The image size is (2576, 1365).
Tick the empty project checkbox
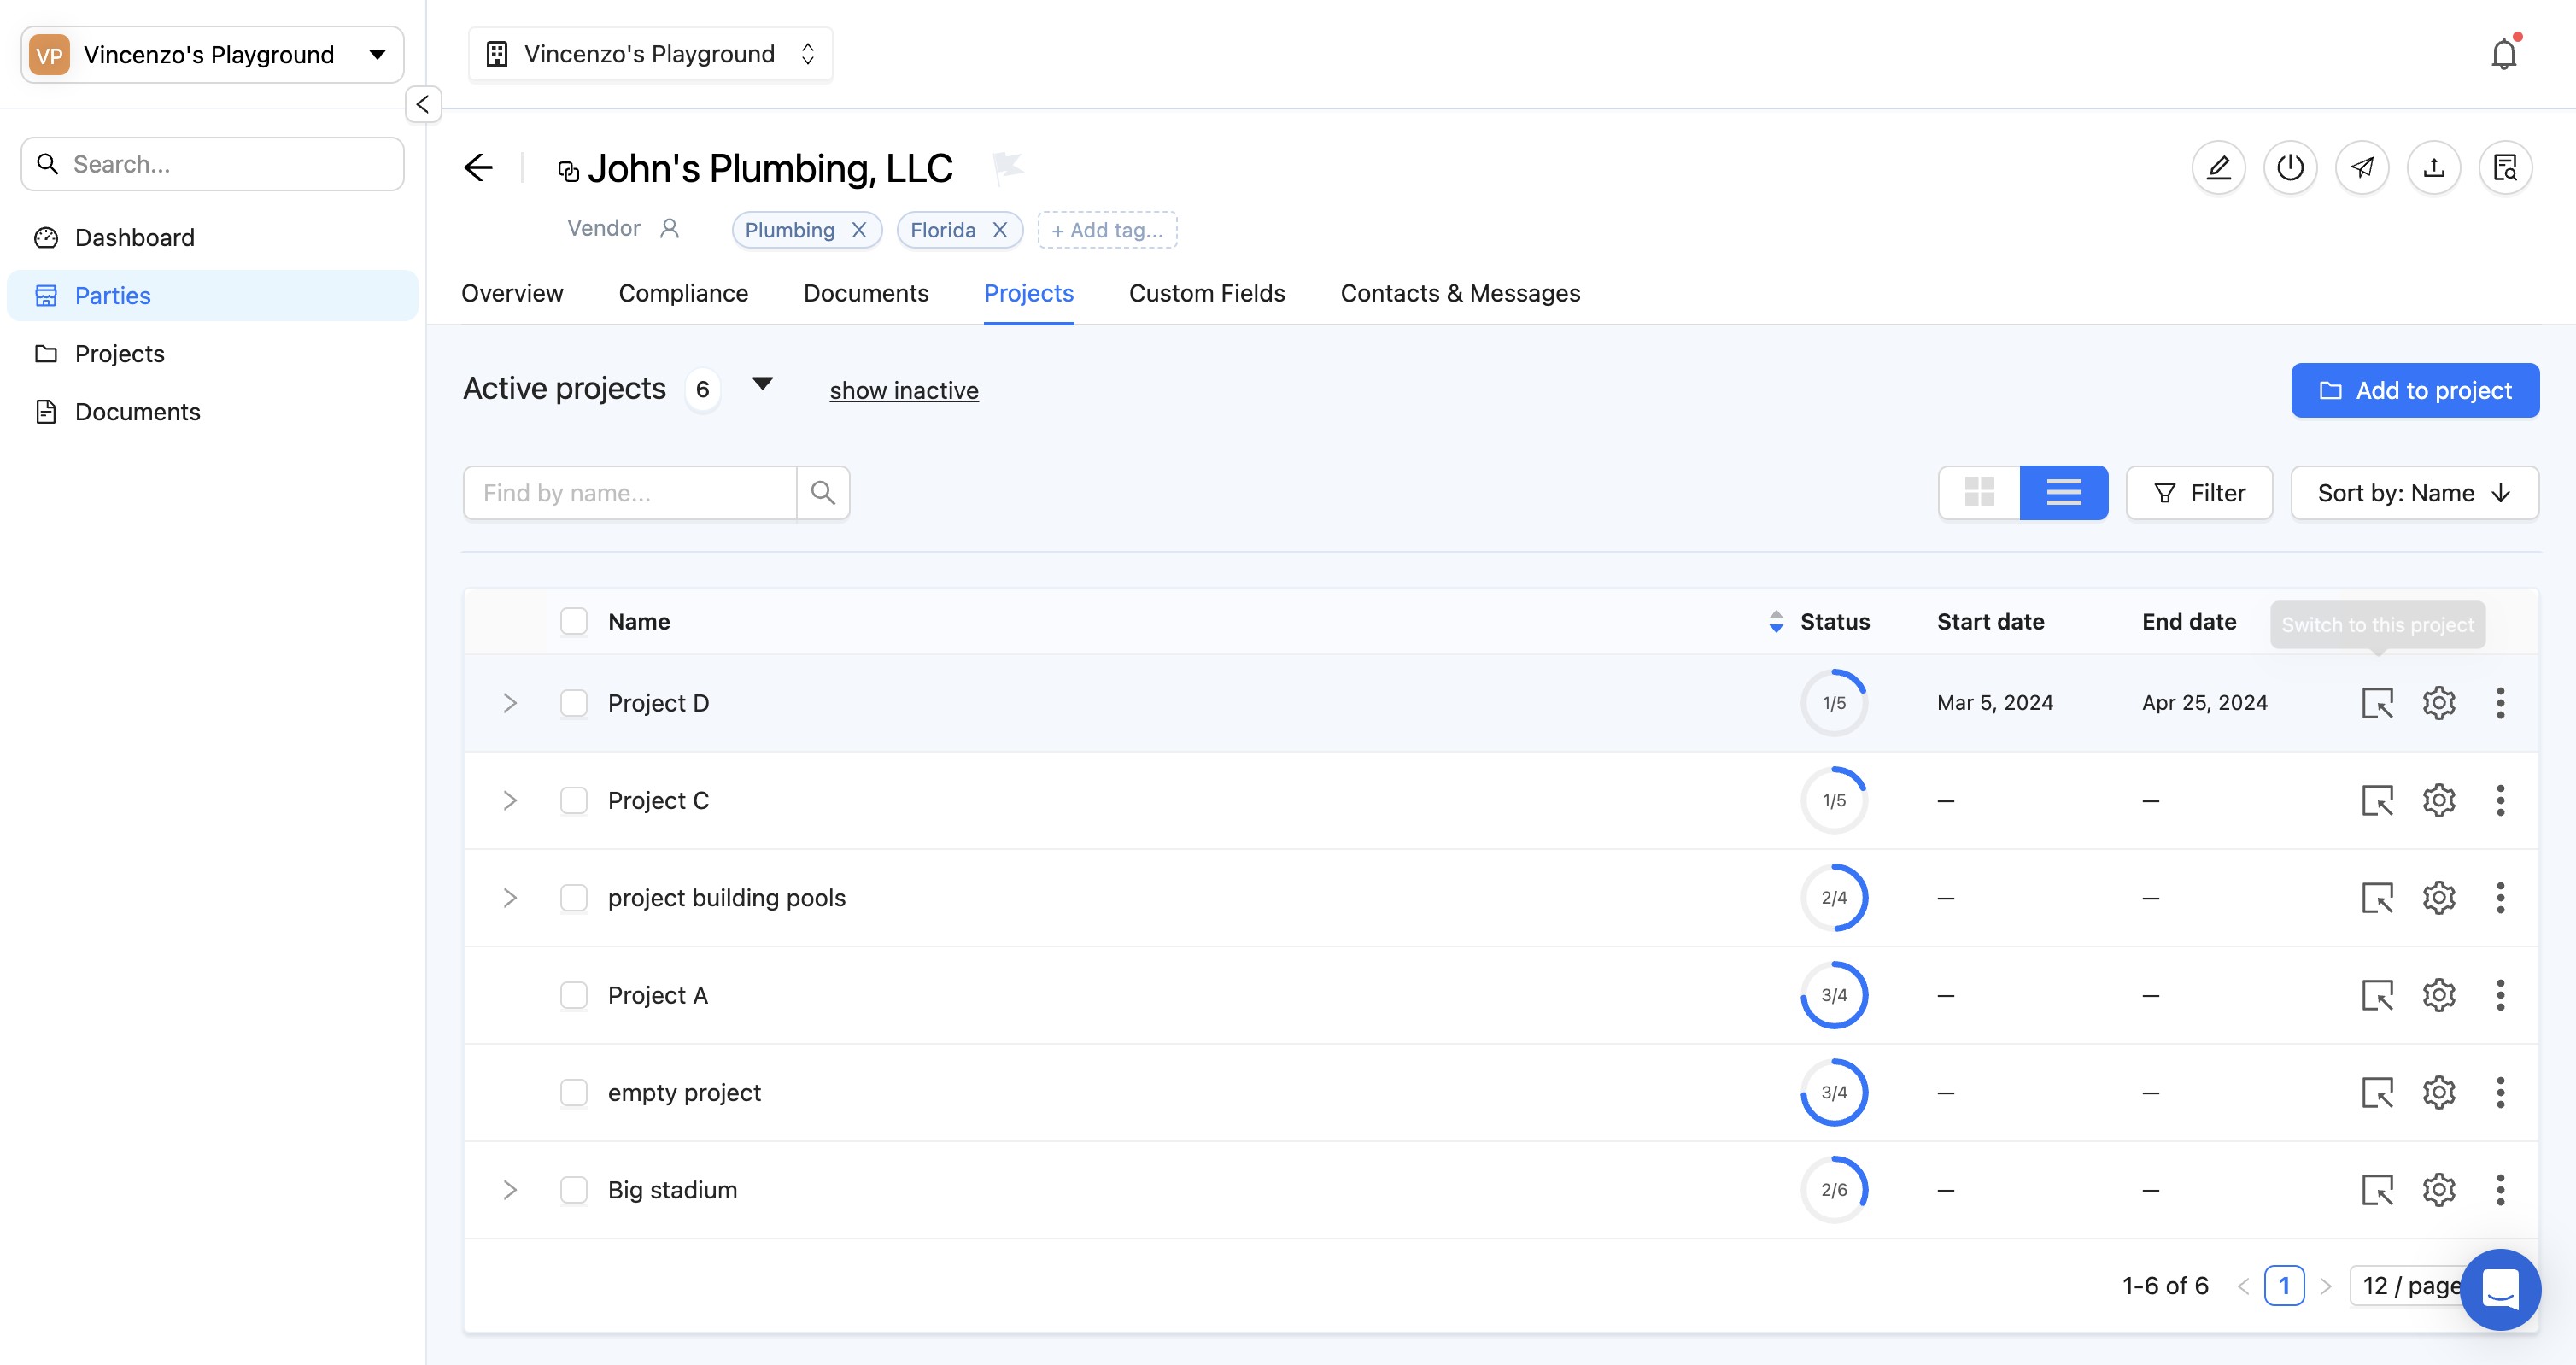[574, 1092]
